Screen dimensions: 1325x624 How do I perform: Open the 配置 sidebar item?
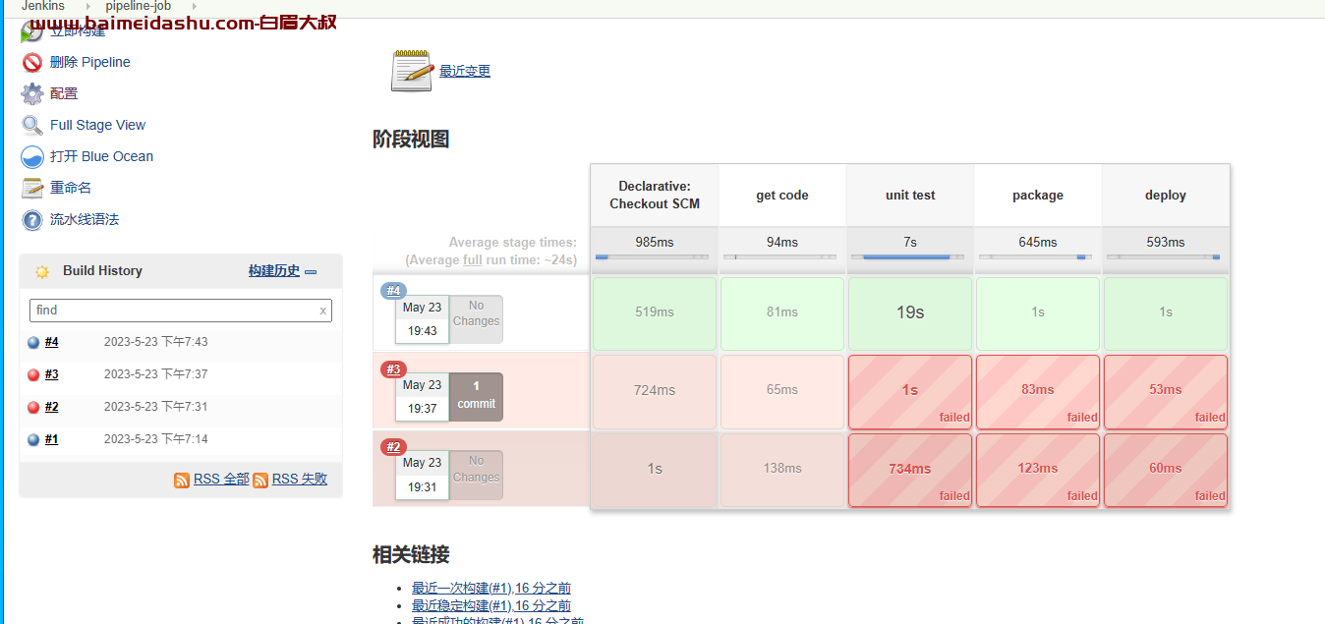point(64,93)
